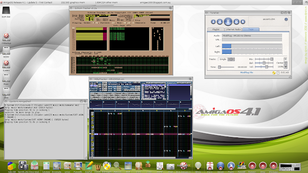This screenshot has width=308, height=173.
Task: Click Load in MilkyTracker
Action: coord(109,93)
